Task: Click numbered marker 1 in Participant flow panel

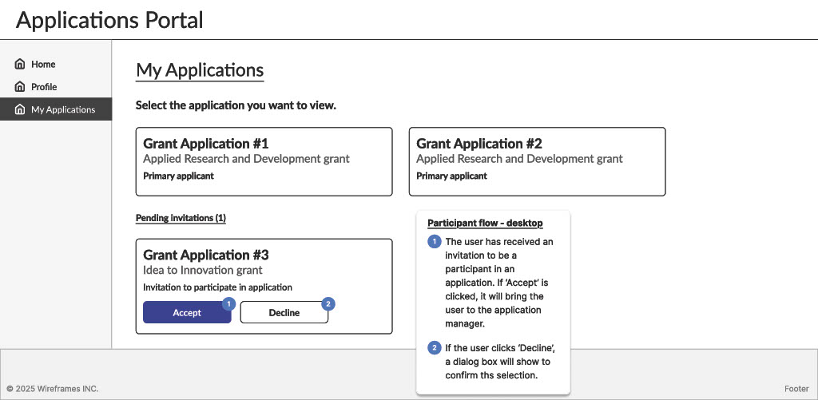Action: [x=435, y=241]
